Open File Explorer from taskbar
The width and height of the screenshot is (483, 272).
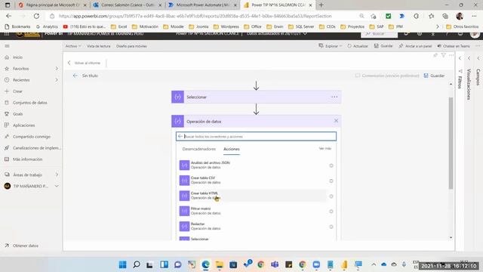click(x=220, y=264)
